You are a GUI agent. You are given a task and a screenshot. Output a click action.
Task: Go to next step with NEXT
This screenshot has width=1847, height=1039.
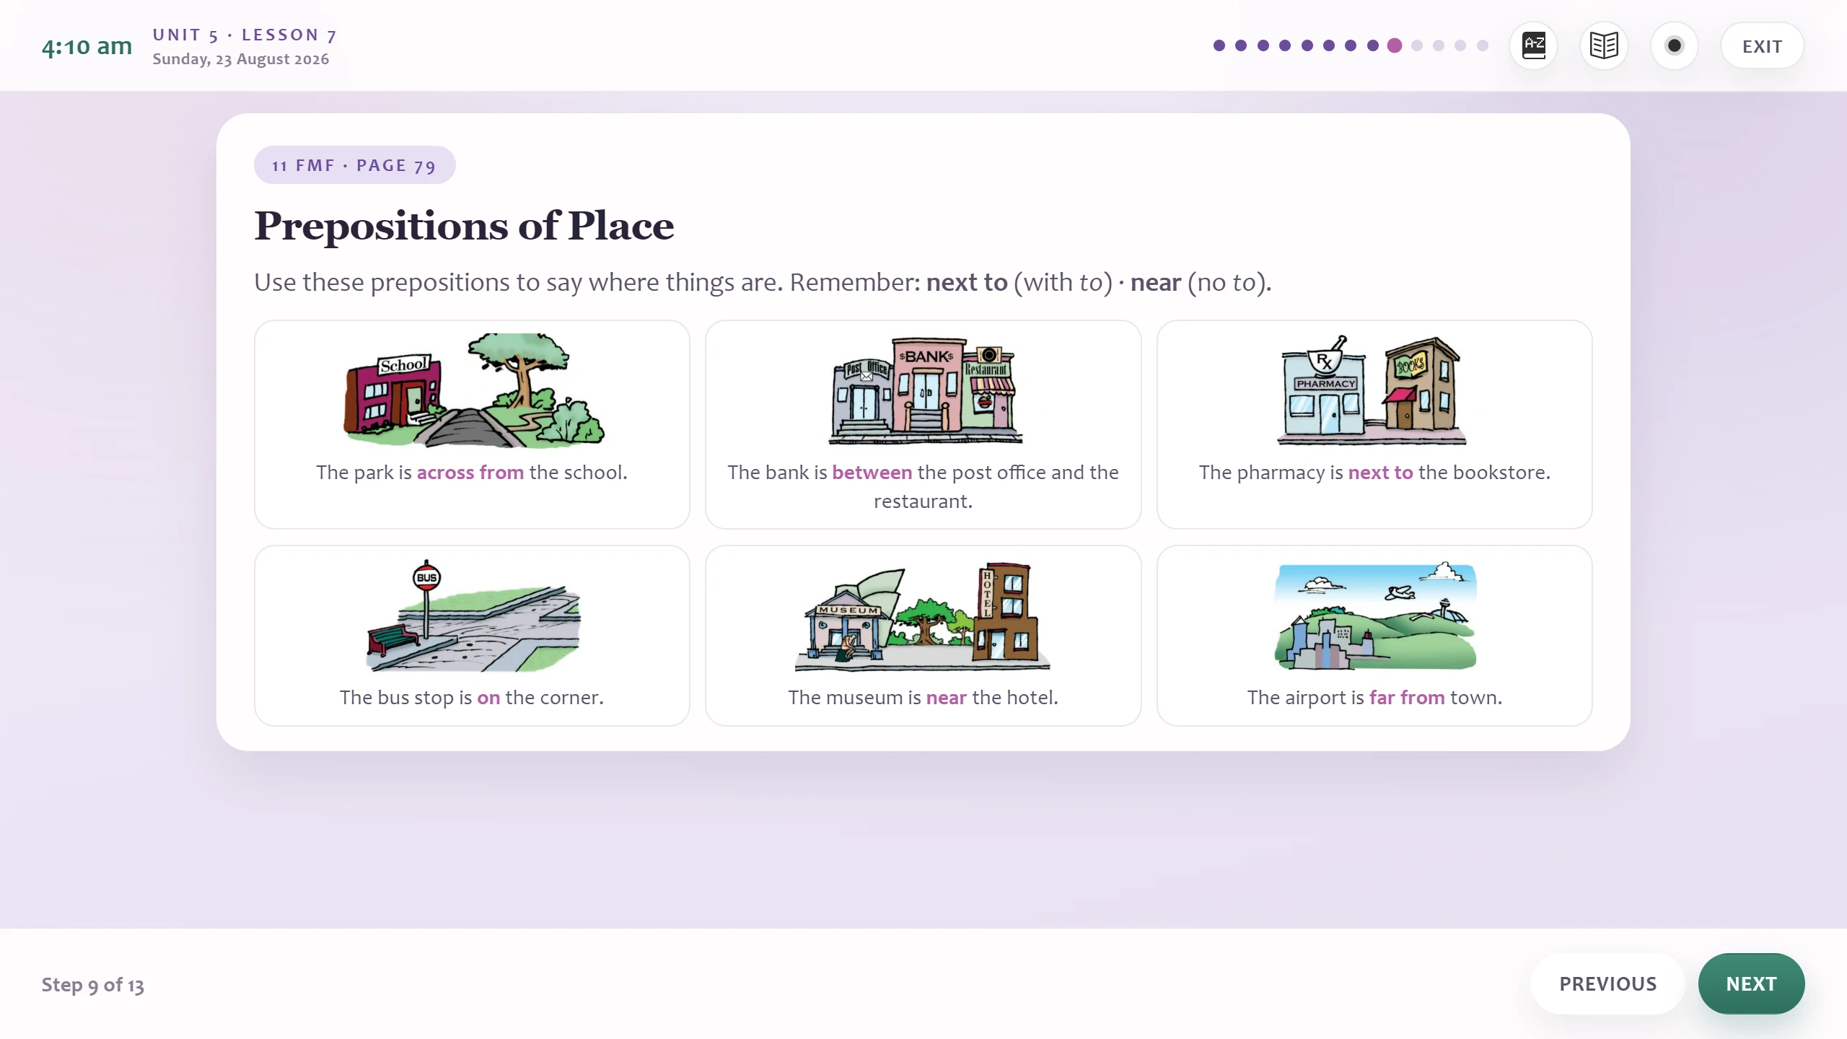(1751, 983)
